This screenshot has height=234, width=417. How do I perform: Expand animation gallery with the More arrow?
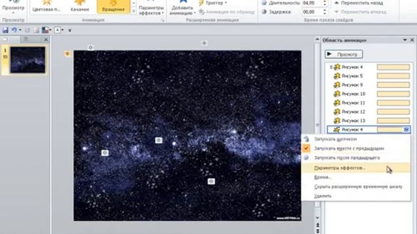click(x=134, y=12)
